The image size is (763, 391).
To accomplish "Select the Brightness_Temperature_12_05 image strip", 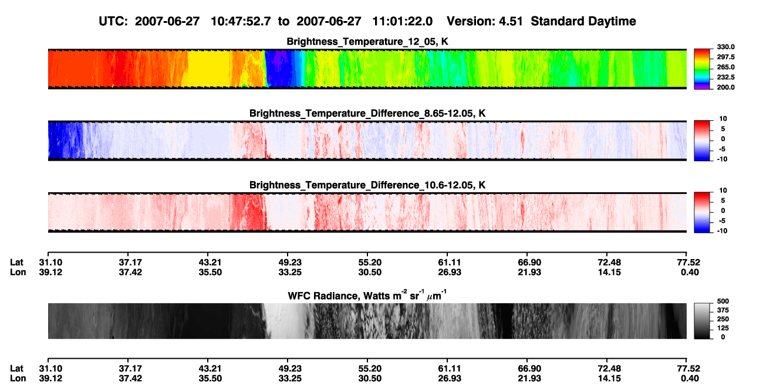I will (367, 69).
